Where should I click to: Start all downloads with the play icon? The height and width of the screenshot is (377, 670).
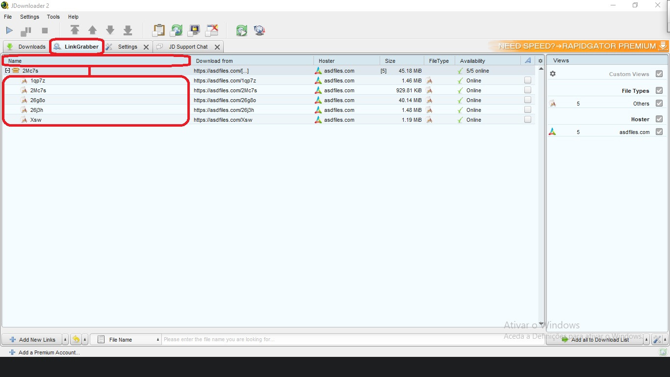tap(9, 30)
